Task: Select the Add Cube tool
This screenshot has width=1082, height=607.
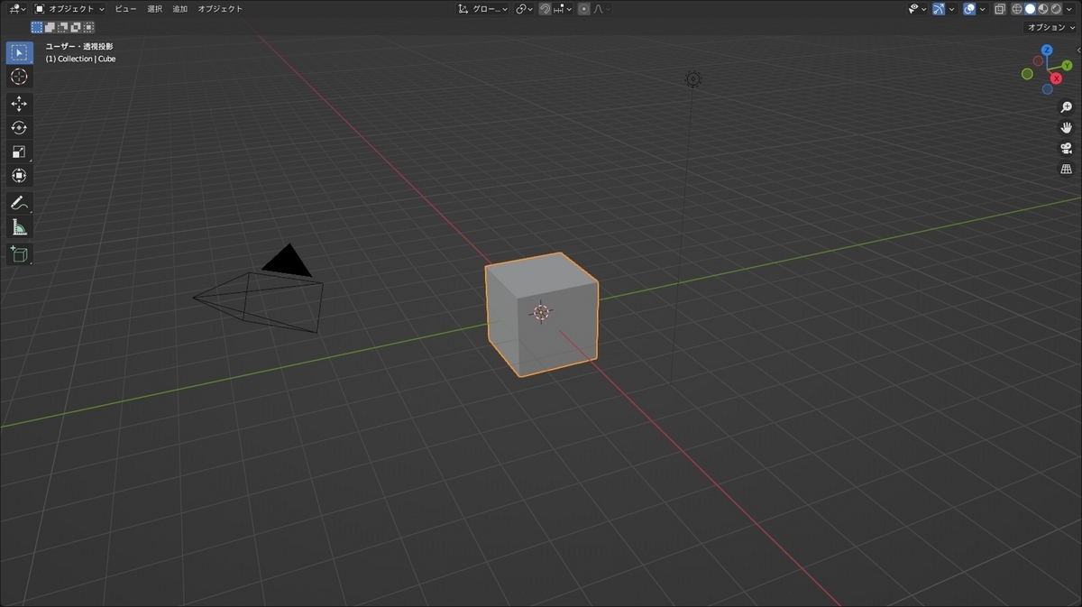Action: (19, 254)
